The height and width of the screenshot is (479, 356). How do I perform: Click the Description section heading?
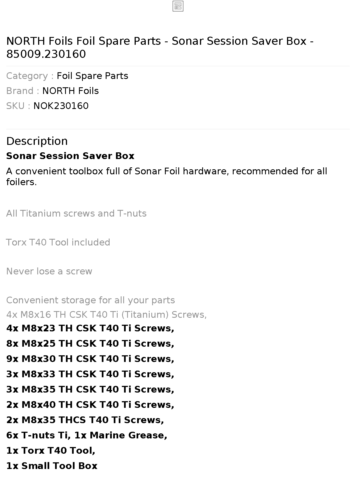coord(37,141)
